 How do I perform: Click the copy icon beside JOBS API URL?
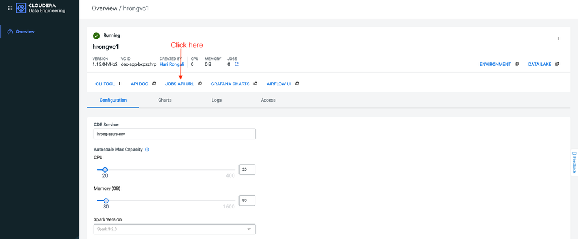tap(200, 84)
